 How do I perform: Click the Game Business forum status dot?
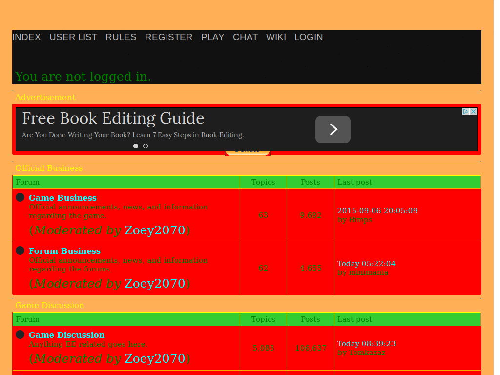click(x=20, y=197)
